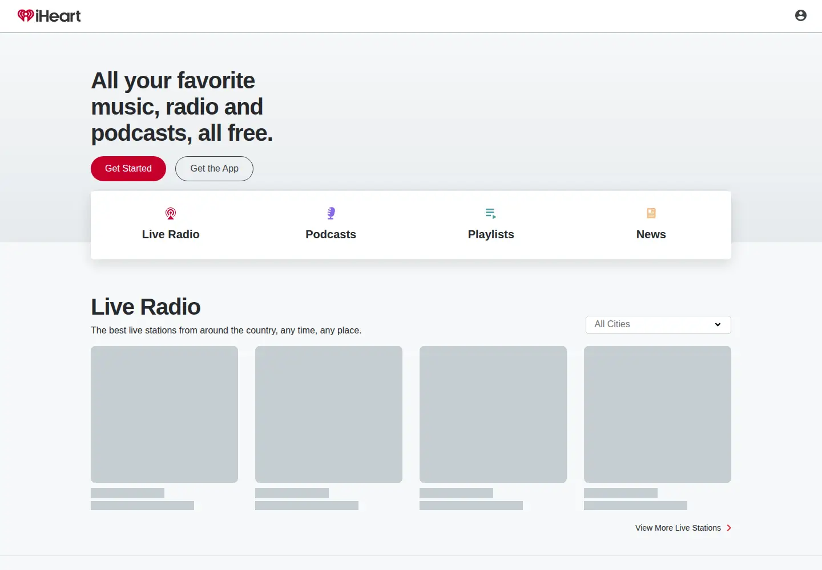This screenshot has width=822, height=570.
Task: Click the Live Radio antenna icon
Action: (171, 213)
